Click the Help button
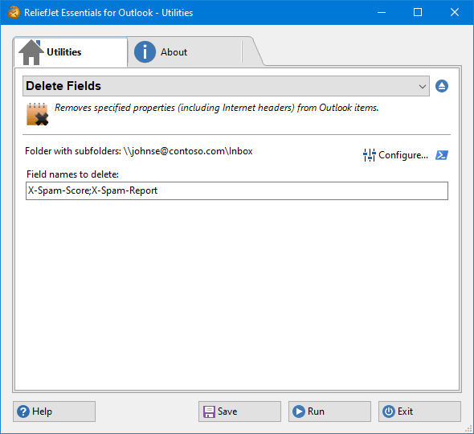This screenshot has width=474, height=434. click(x=54, y=411)
